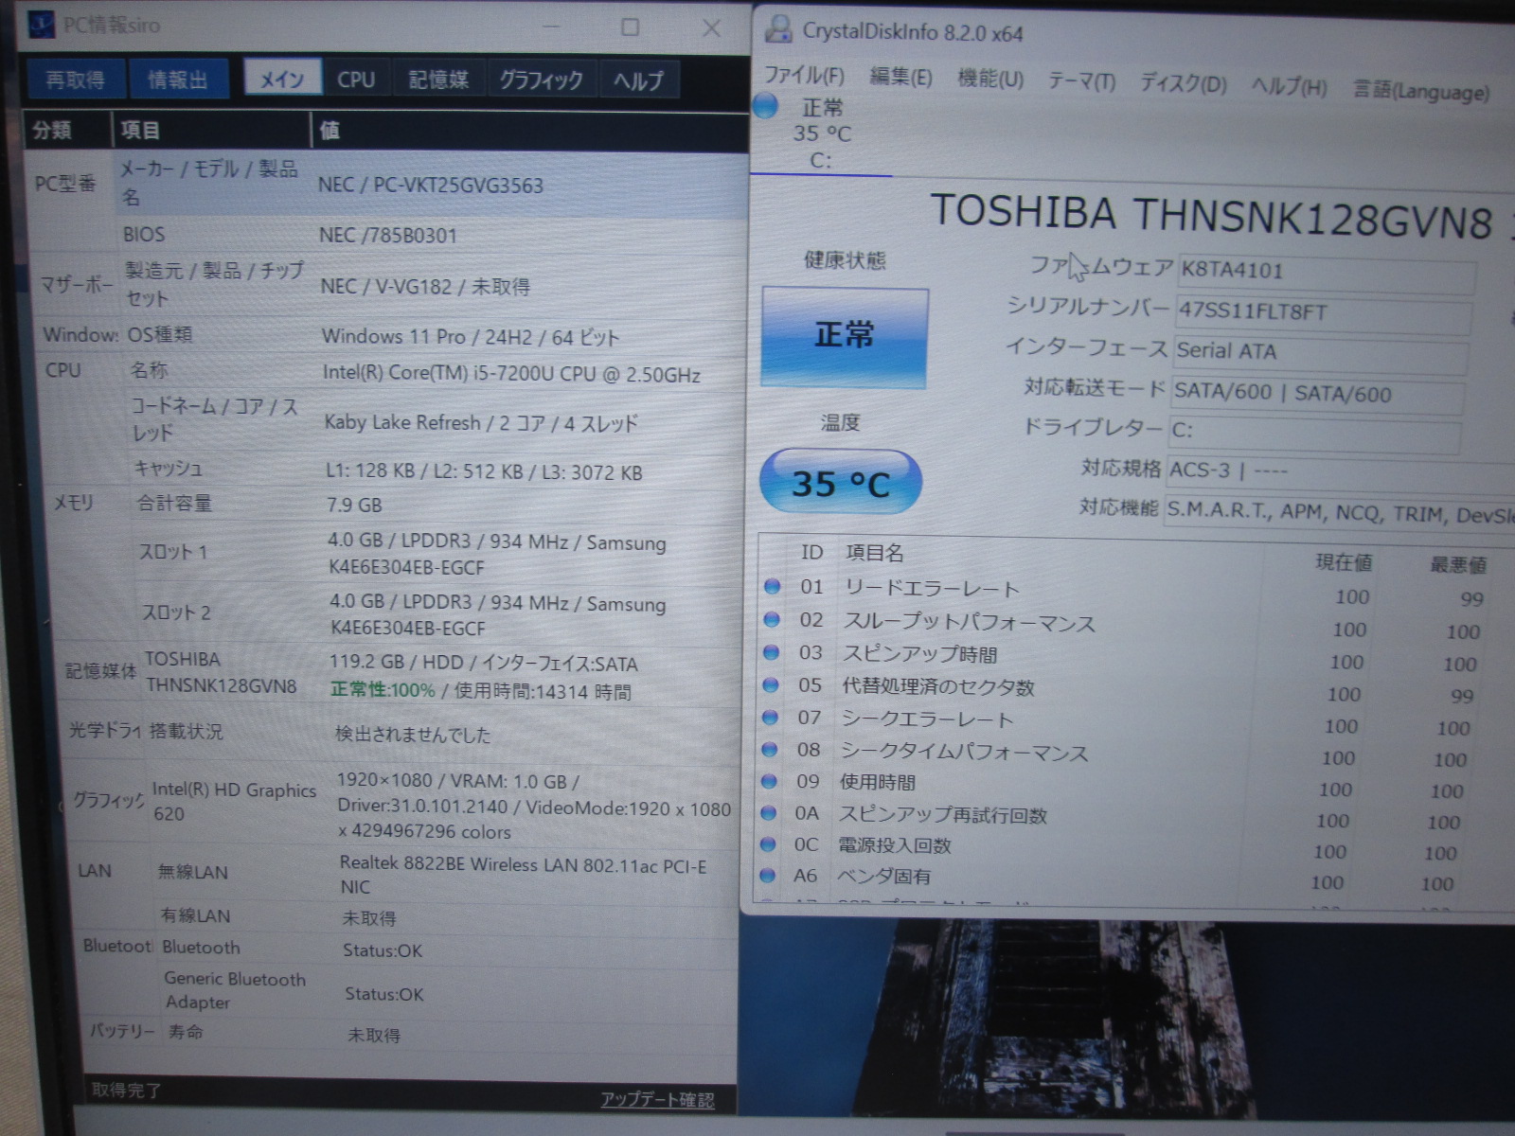This screenshot has height=1136, width=1515.
Task: Click the Realtek 8822BE Wireless LAN entry
Action: (x=523, y=875)
